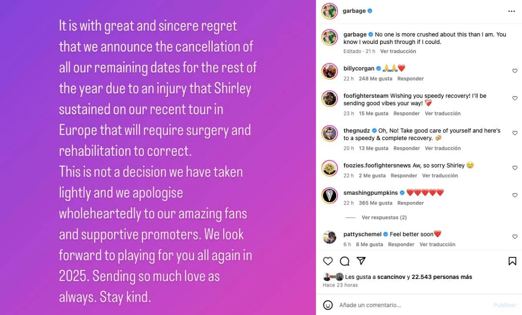Open pattyschemel's profile picture
This screenshot has height=315, width=522.
pos(330,237)
